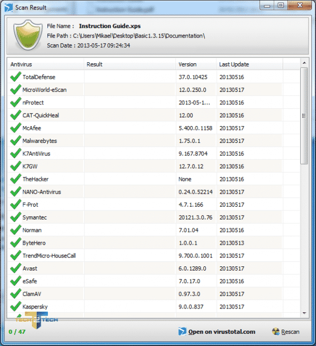Sort by the Result column header

(130, 64)
